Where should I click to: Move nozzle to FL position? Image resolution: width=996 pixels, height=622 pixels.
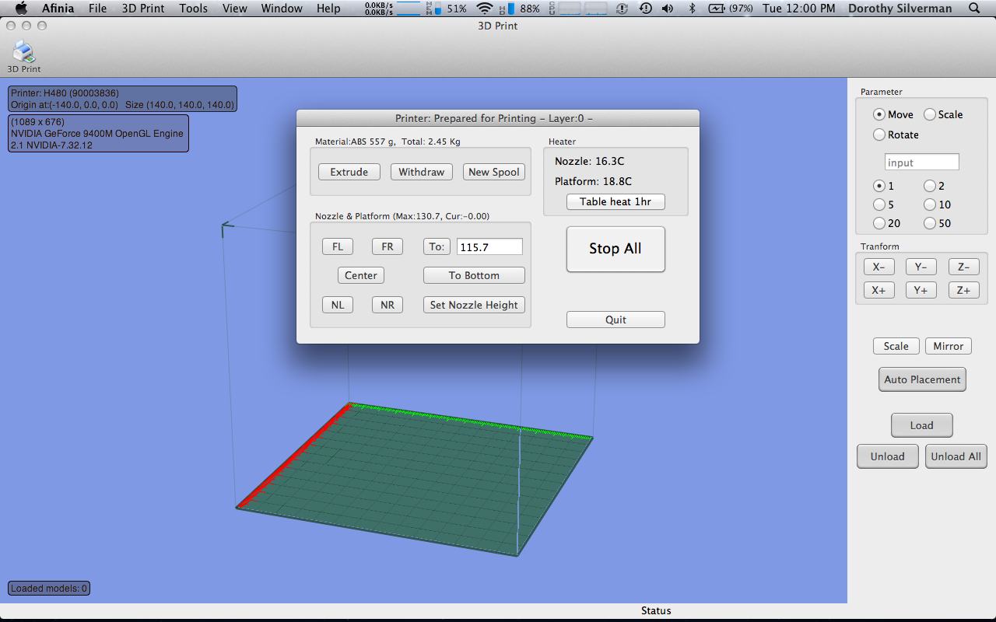coord(338,246)
